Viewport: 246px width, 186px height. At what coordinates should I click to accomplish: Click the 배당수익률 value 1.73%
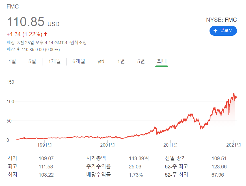[x=136, y=175]
